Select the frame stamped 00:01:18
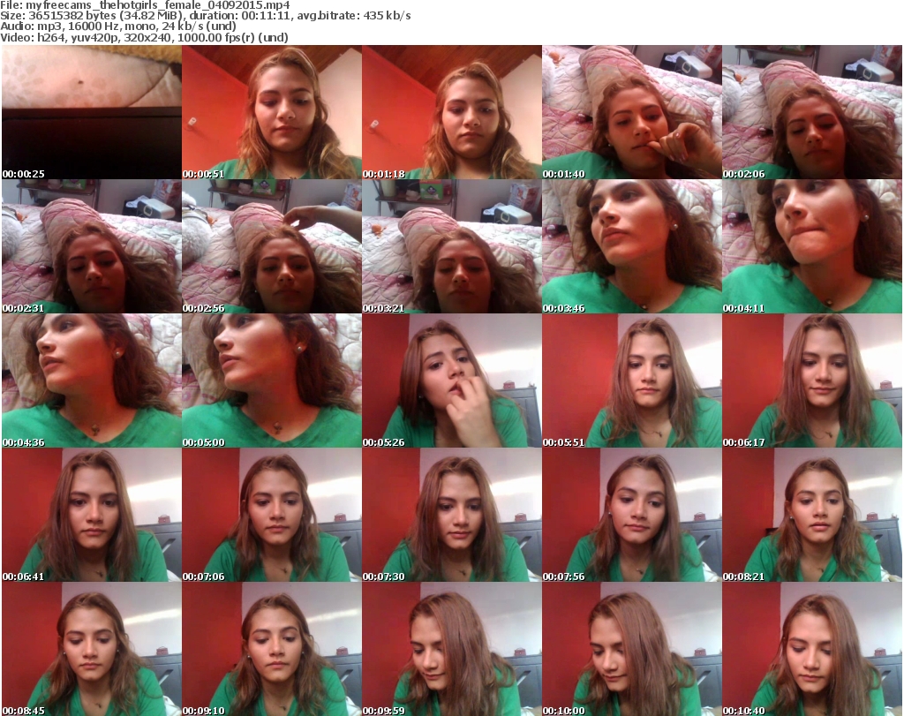 452,112
